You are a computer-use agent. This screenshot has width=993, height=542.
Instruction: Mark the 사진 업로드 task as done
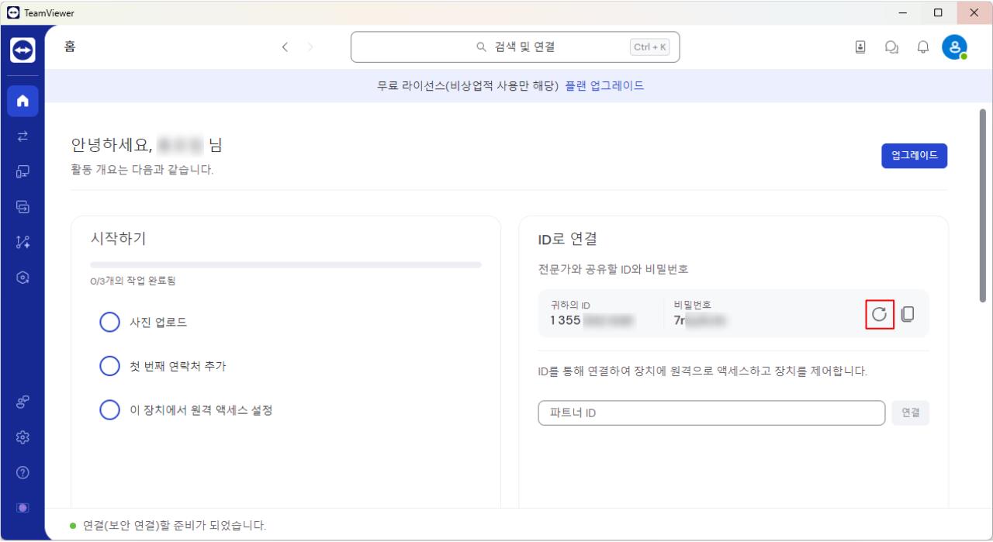click(x=109, y=322)
